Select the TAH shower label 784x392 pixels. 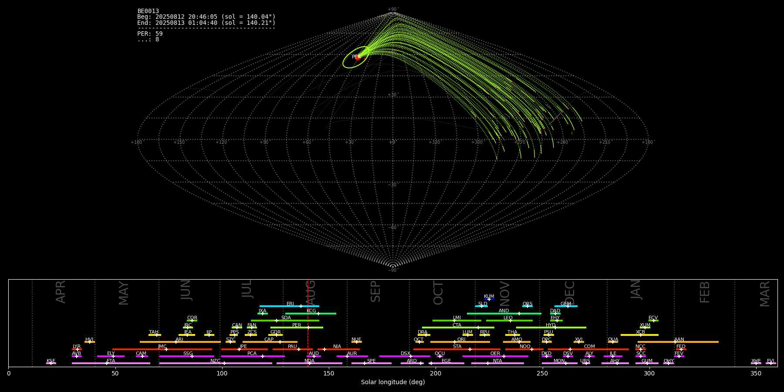click(154, 332)
